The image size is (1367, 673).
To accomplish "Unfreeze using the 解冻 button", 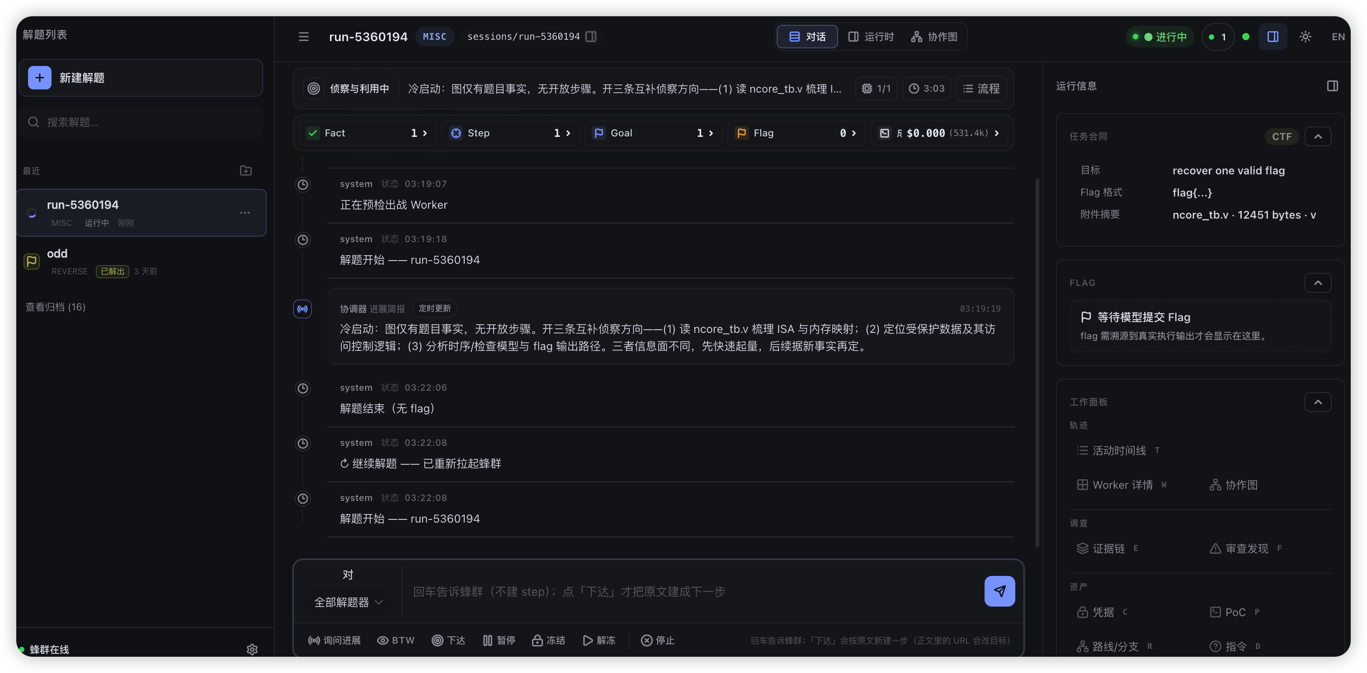I will (599, 640).
